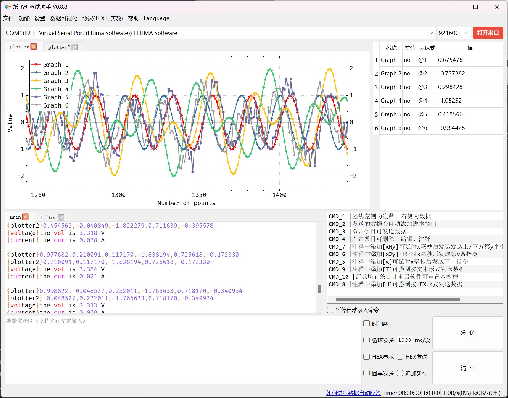
Task: Switch to the plotter tab
Action: [19, 47]
